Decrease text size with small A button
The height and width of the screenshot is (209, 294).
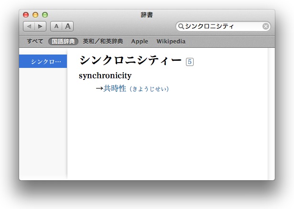pyautogui.click(x=56, y=26)
